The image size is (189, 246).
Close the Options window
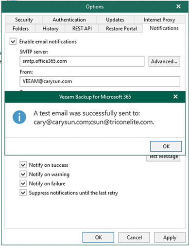[178, 6]
